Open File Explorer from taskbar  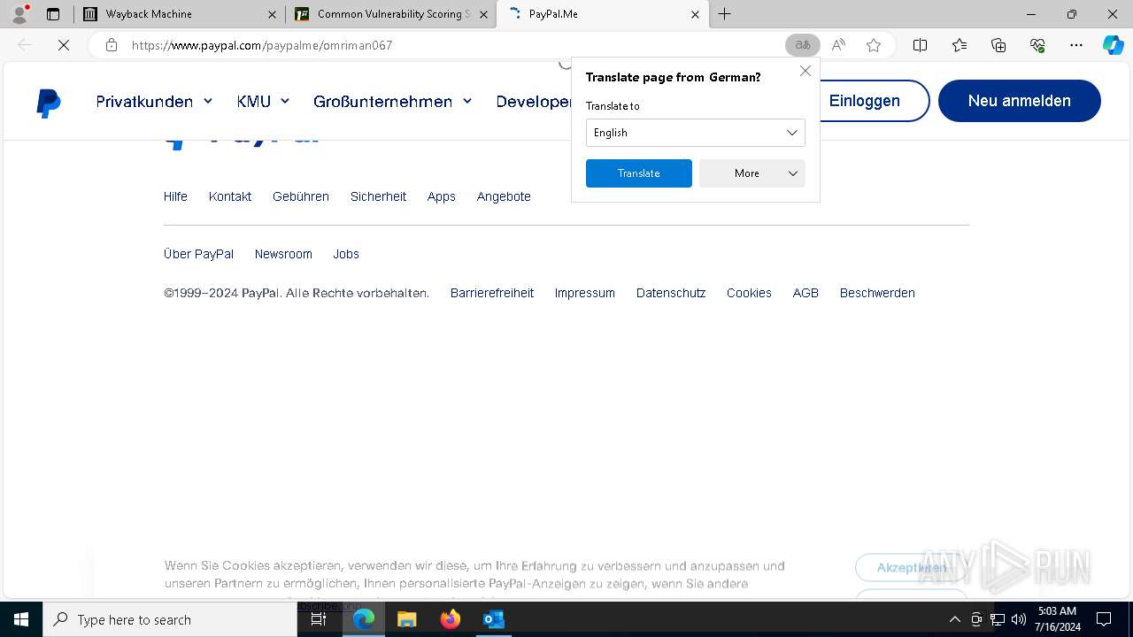point(407,619)
